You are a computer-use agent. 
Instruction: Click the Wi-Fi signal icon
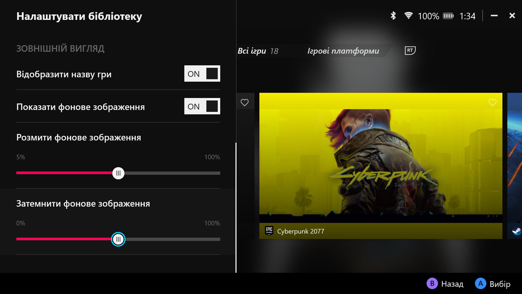tap(408, 16)
